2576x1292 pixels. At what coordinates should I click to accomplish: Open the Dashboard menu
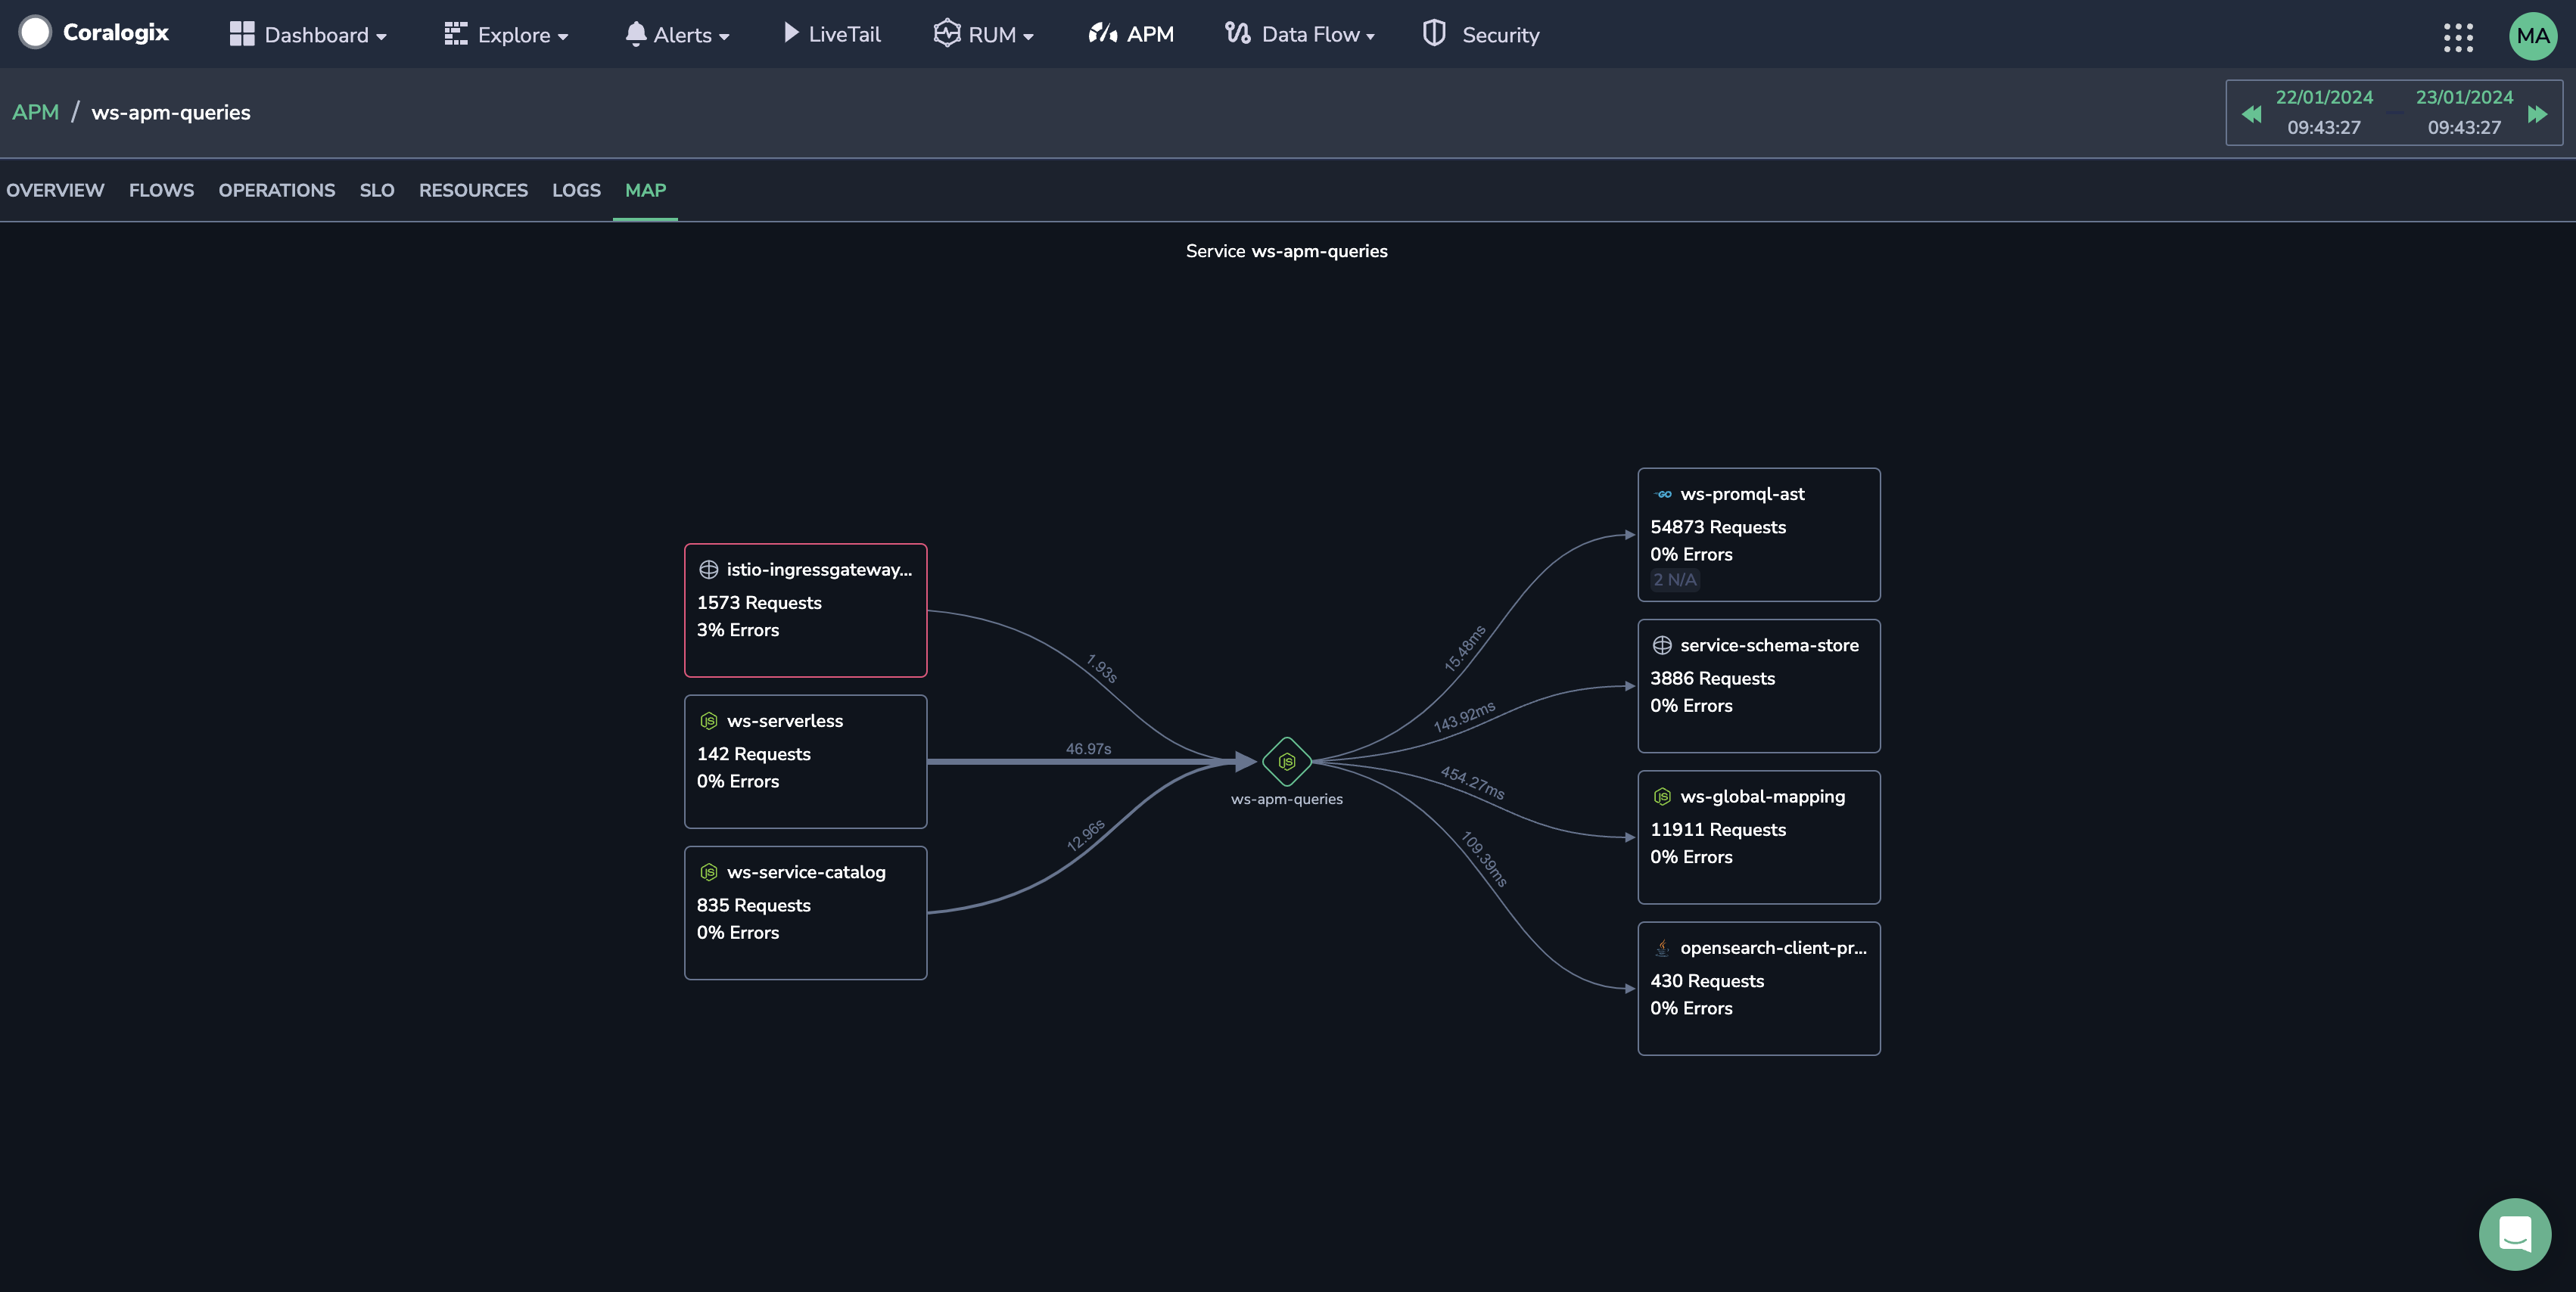pyautogui.click(x=308, y=35)
